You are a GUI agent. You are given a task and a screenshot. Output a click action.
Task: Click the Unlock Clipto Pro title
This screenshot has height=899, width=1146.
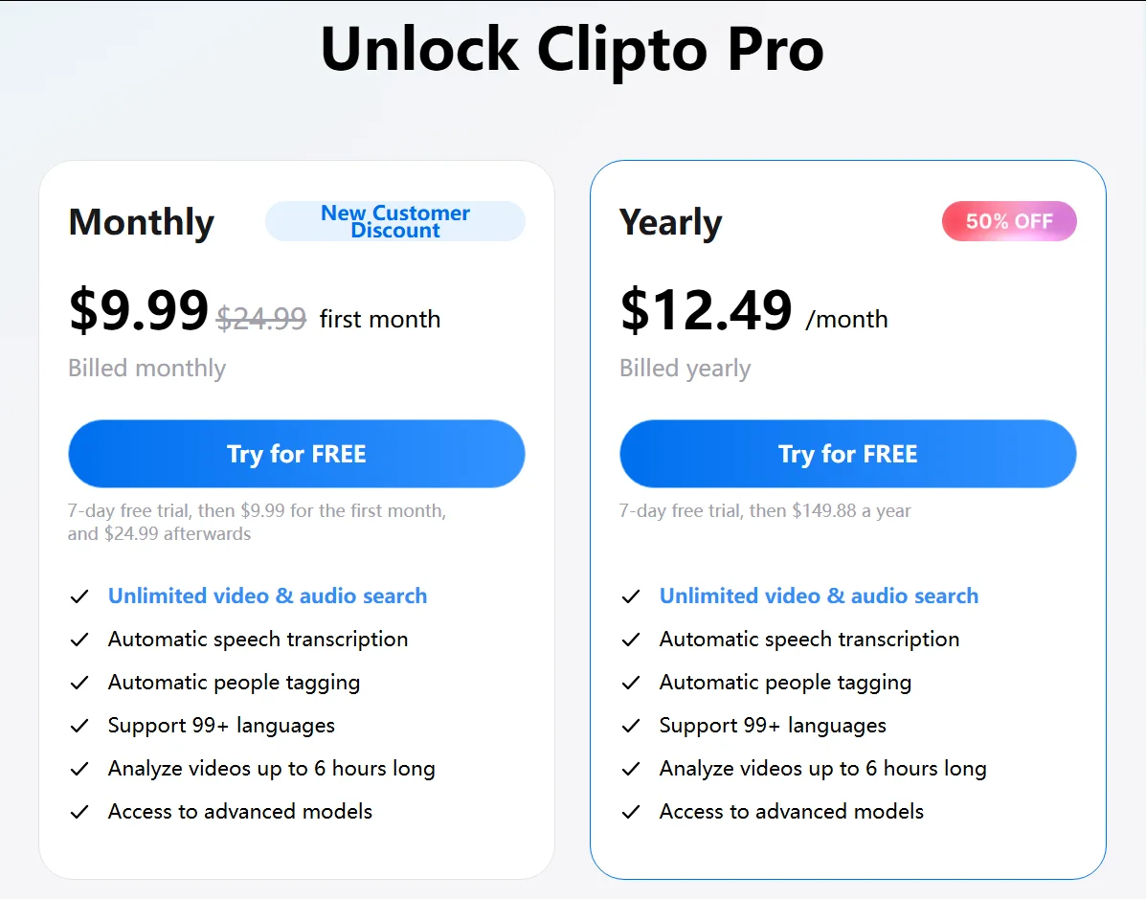[573, 50]
